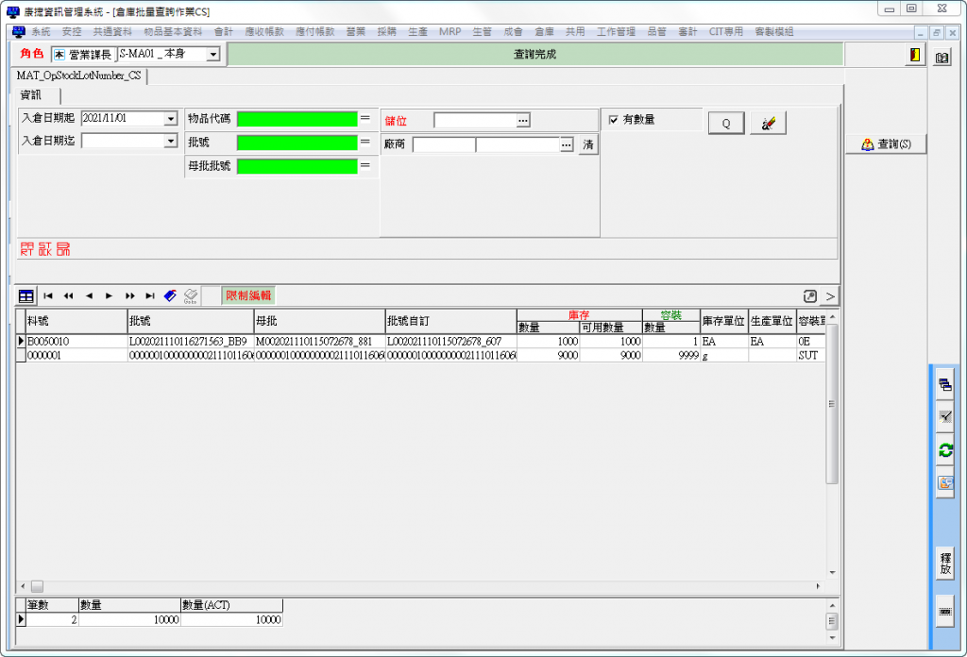
Task: Toggle the grid view table icon
Action: pyautogui.click(x=26, y=295)
